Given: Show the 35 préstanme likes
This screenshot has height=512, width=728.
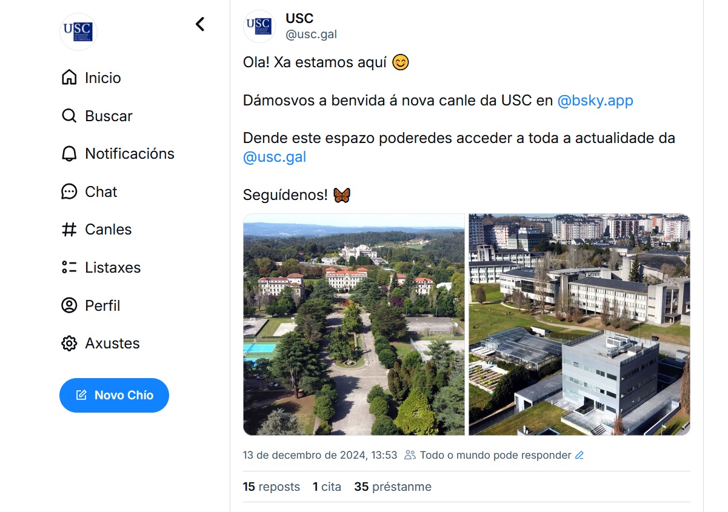Looking at the screenshot, I should (393, 487).
